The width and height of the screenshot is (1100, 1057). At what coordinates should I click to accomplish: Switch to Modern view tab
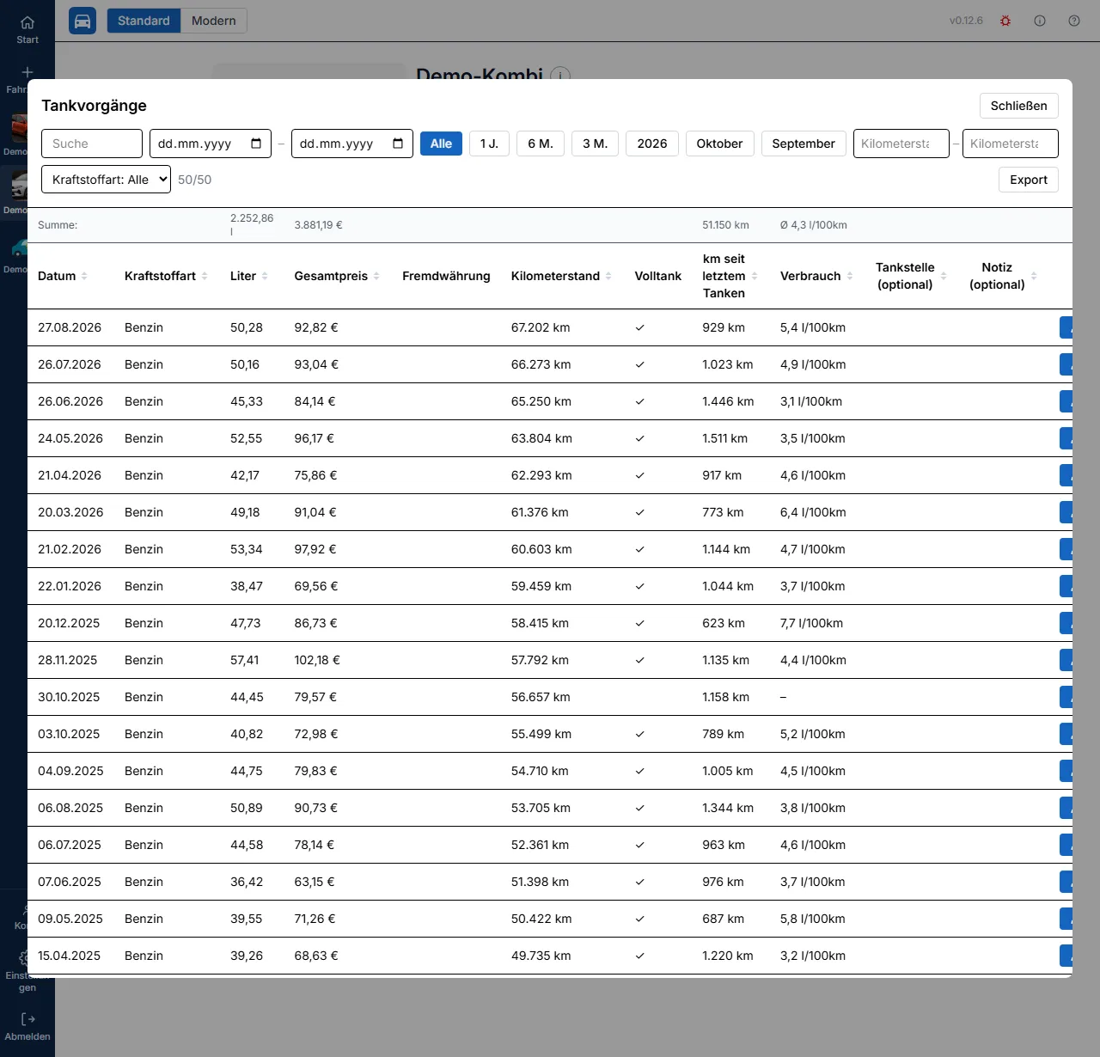coord(214,21)
